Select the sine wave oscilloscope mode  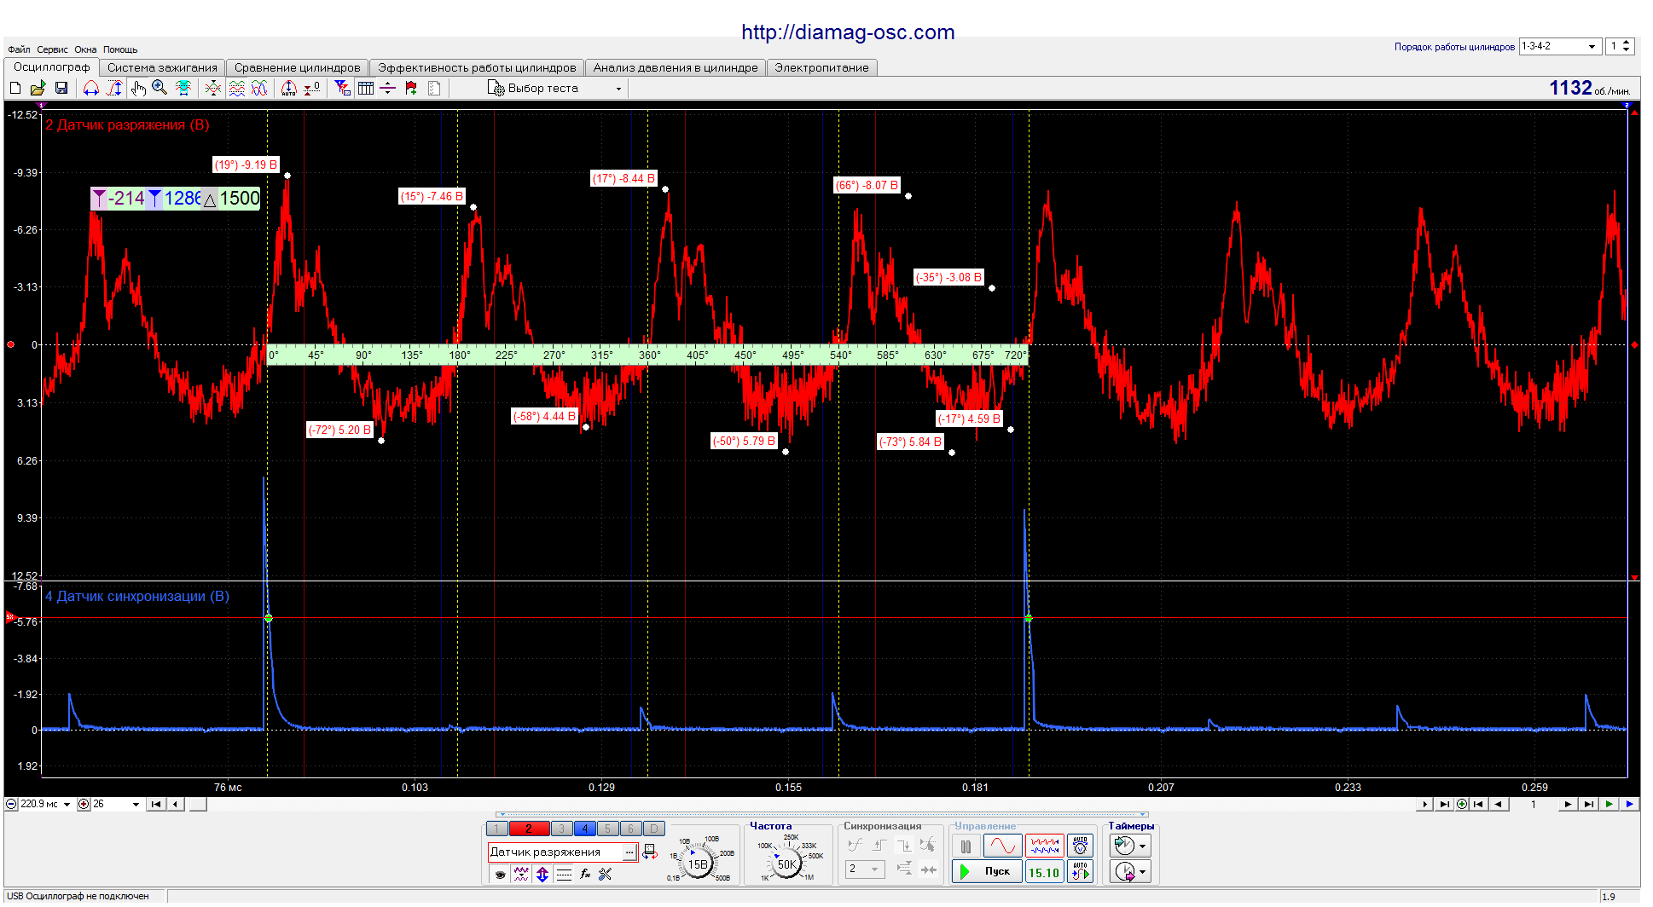click(x=1002, y=846)
